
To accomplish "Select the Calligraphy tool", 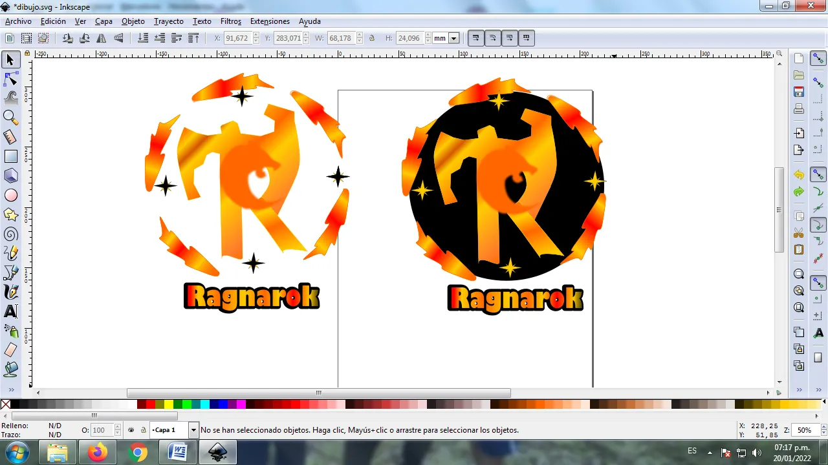I will click(x=10, y=292).
